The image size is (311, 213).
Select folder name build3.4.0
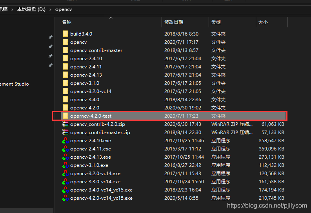[81, 34]
